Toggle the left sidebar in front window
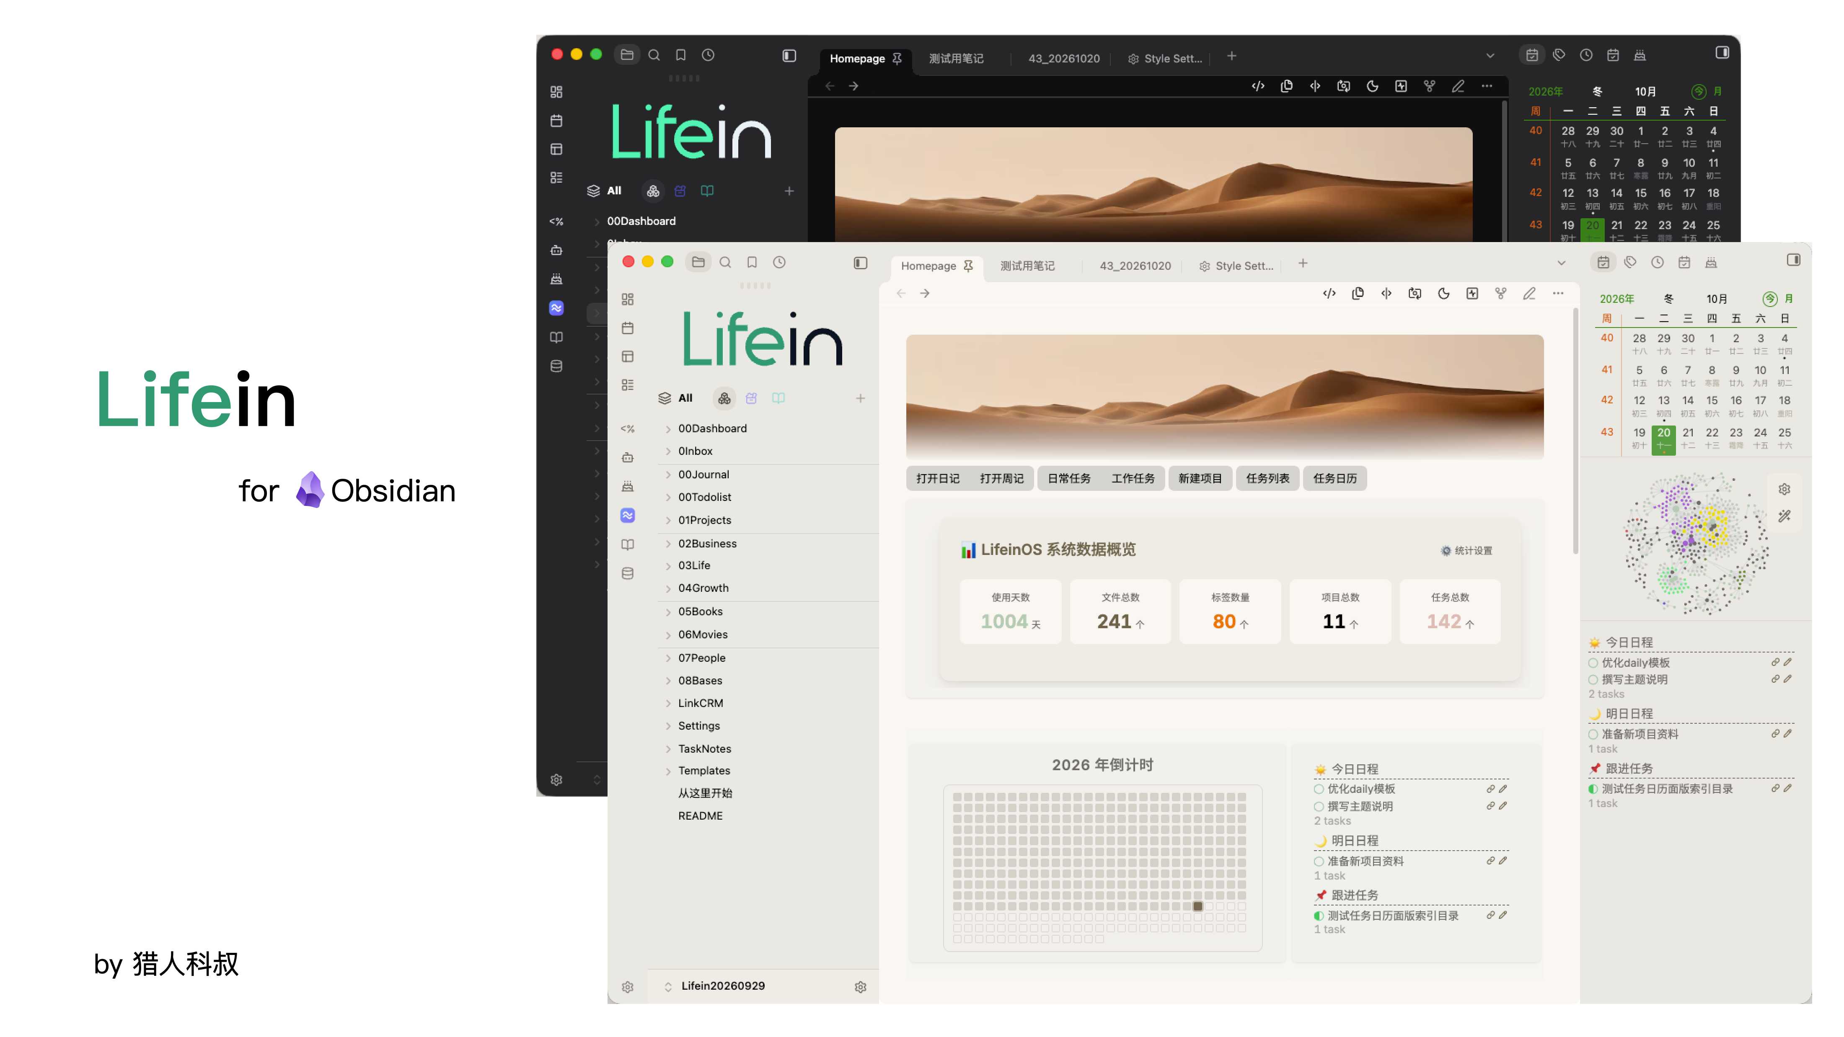The height and width of the screenshot is (1037, 1844). pyautogui.click(x=861, y=263)
